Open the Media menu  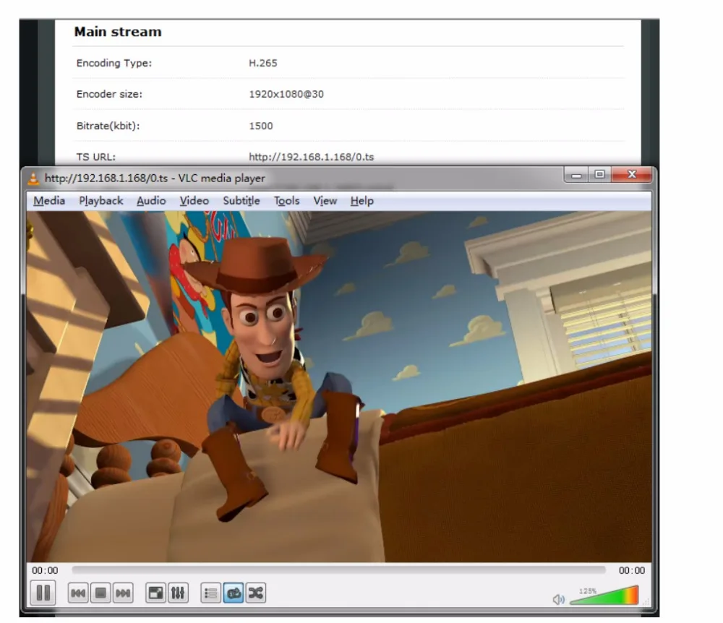(49, 201)
